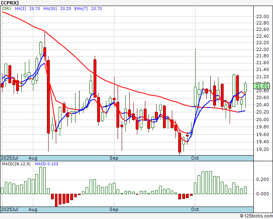Image resolution: width=273 pixels, height=219 pixels.
Task: Click the 20.70 value beside EMA(7)
Action: [x=96, y=9]
